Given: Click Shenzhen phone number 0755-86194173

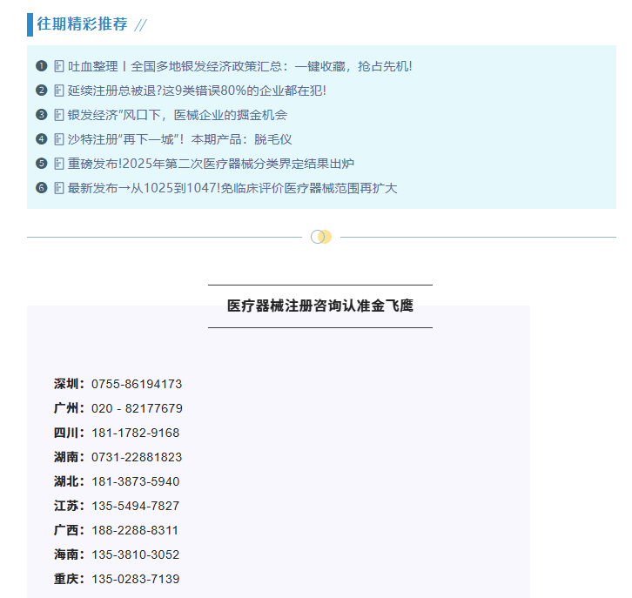Looking at the screenshot, I should (x=137, y=384).
